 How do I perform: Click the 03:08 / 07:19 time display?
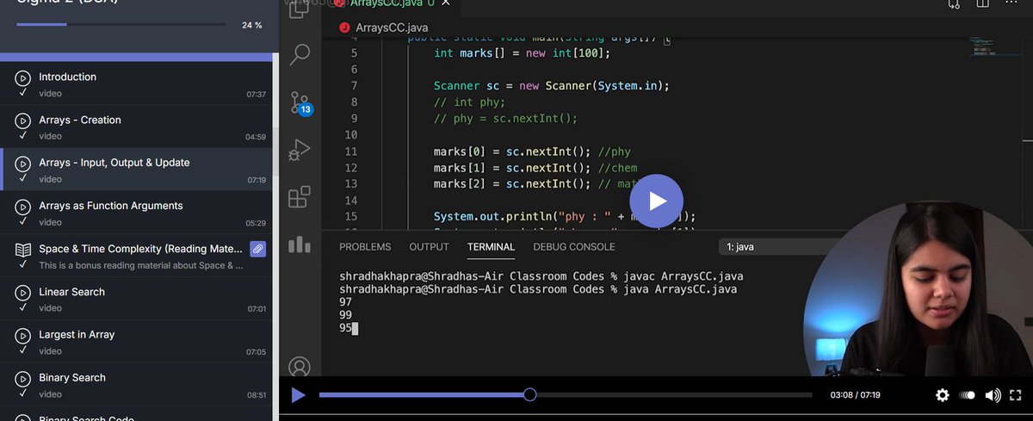point(855,395)
